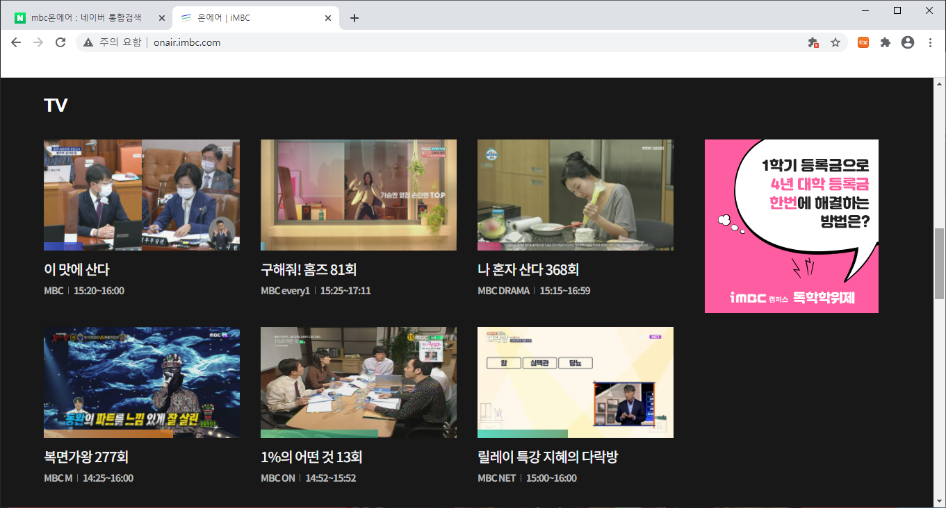Screen dimensions: 946x508
Task: Open the Chrome three-dot menu
Action: coord(930,42)
